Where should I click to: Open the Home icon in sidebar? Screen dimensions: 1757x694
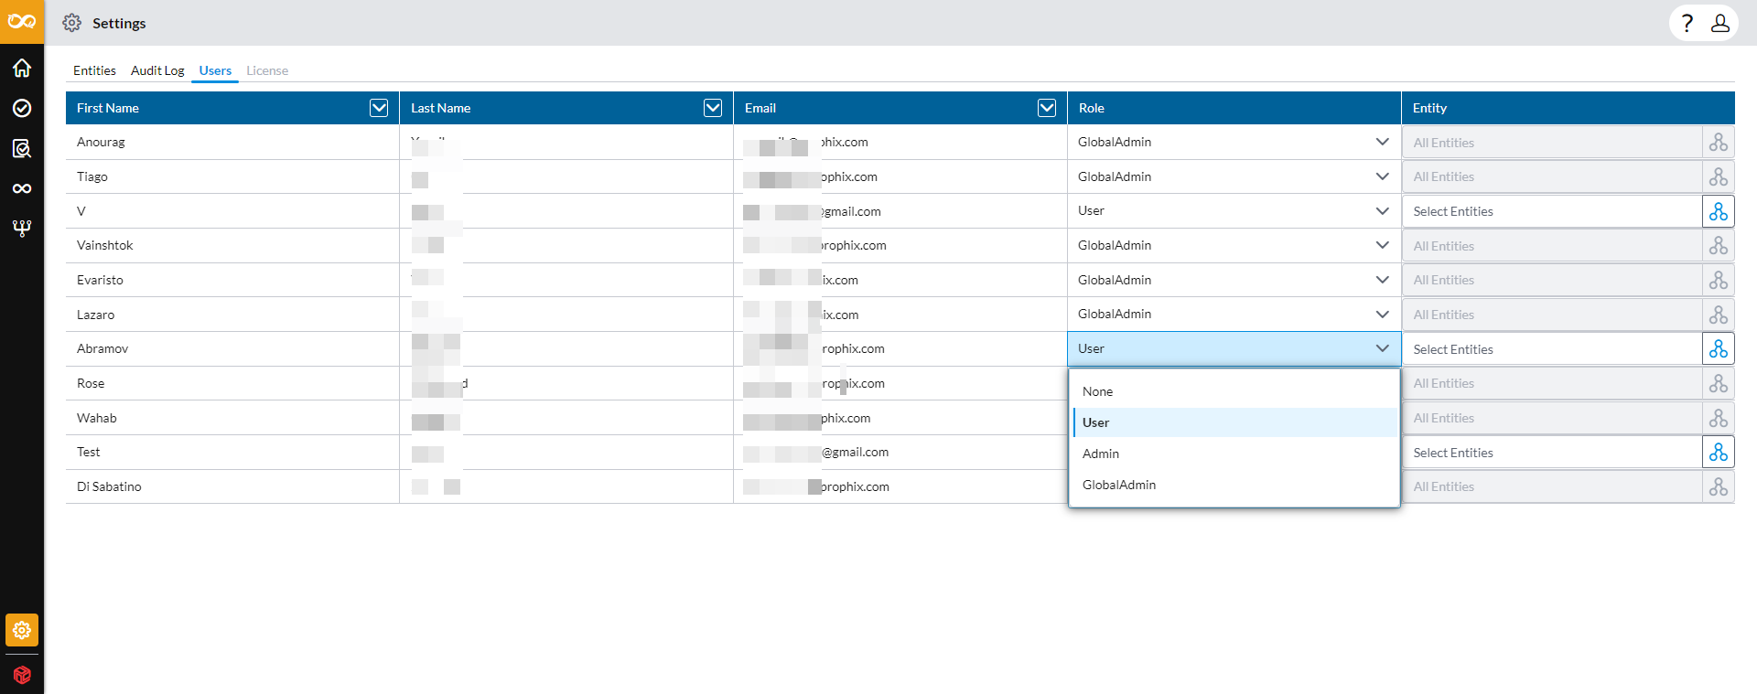22,68
